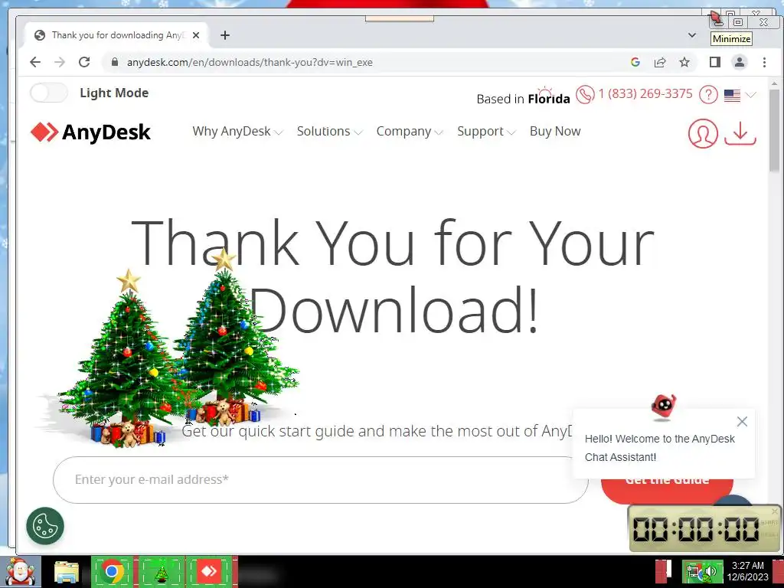Click the volume icon in the system tray
The image size is (784, 588).
pyautogui.click(x=711, y=571)
